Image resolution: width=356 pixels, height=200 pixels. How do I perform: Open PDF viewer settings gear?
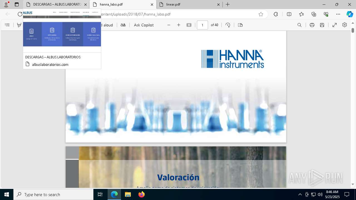(x=345, y=25)
